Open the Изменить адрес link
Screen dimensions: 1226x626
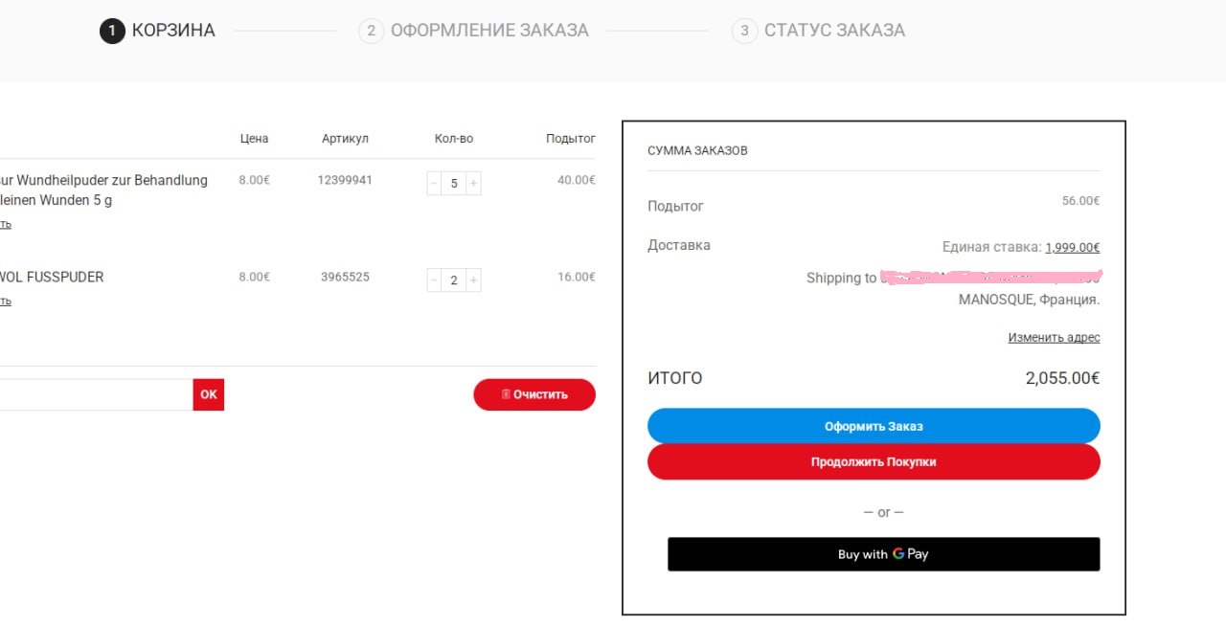click(x=1054, y=338)
